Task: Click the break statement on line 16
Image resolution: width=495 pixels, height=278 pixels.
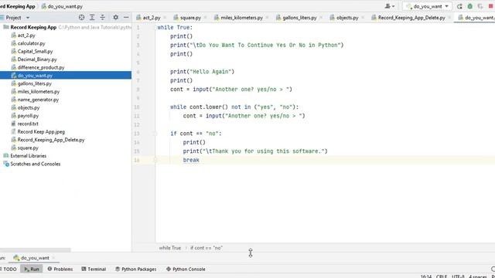Action: (191, 160)
